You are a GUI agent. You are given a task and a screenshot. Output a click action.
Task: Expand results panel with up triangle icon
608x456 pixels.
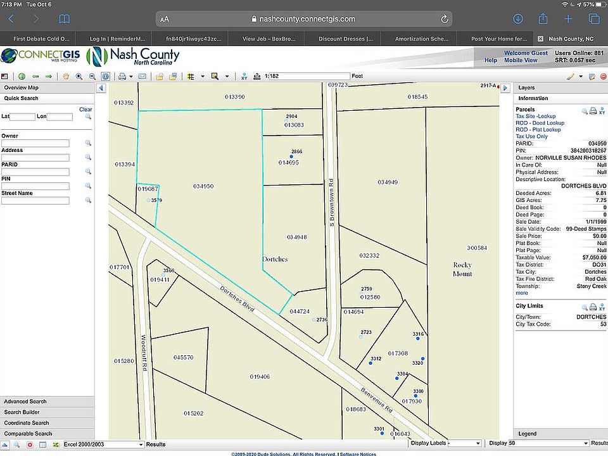4,445
